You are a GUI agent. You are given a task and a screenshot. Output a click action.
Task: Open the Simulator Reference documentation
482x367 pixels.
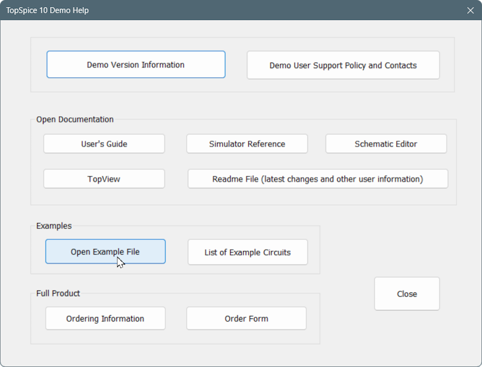coord(247,143)
